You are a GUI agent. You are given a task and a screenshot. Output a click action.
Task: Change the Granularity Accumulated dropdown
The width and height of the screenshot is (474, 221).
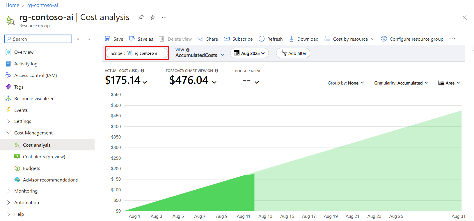tap(401, 83)
